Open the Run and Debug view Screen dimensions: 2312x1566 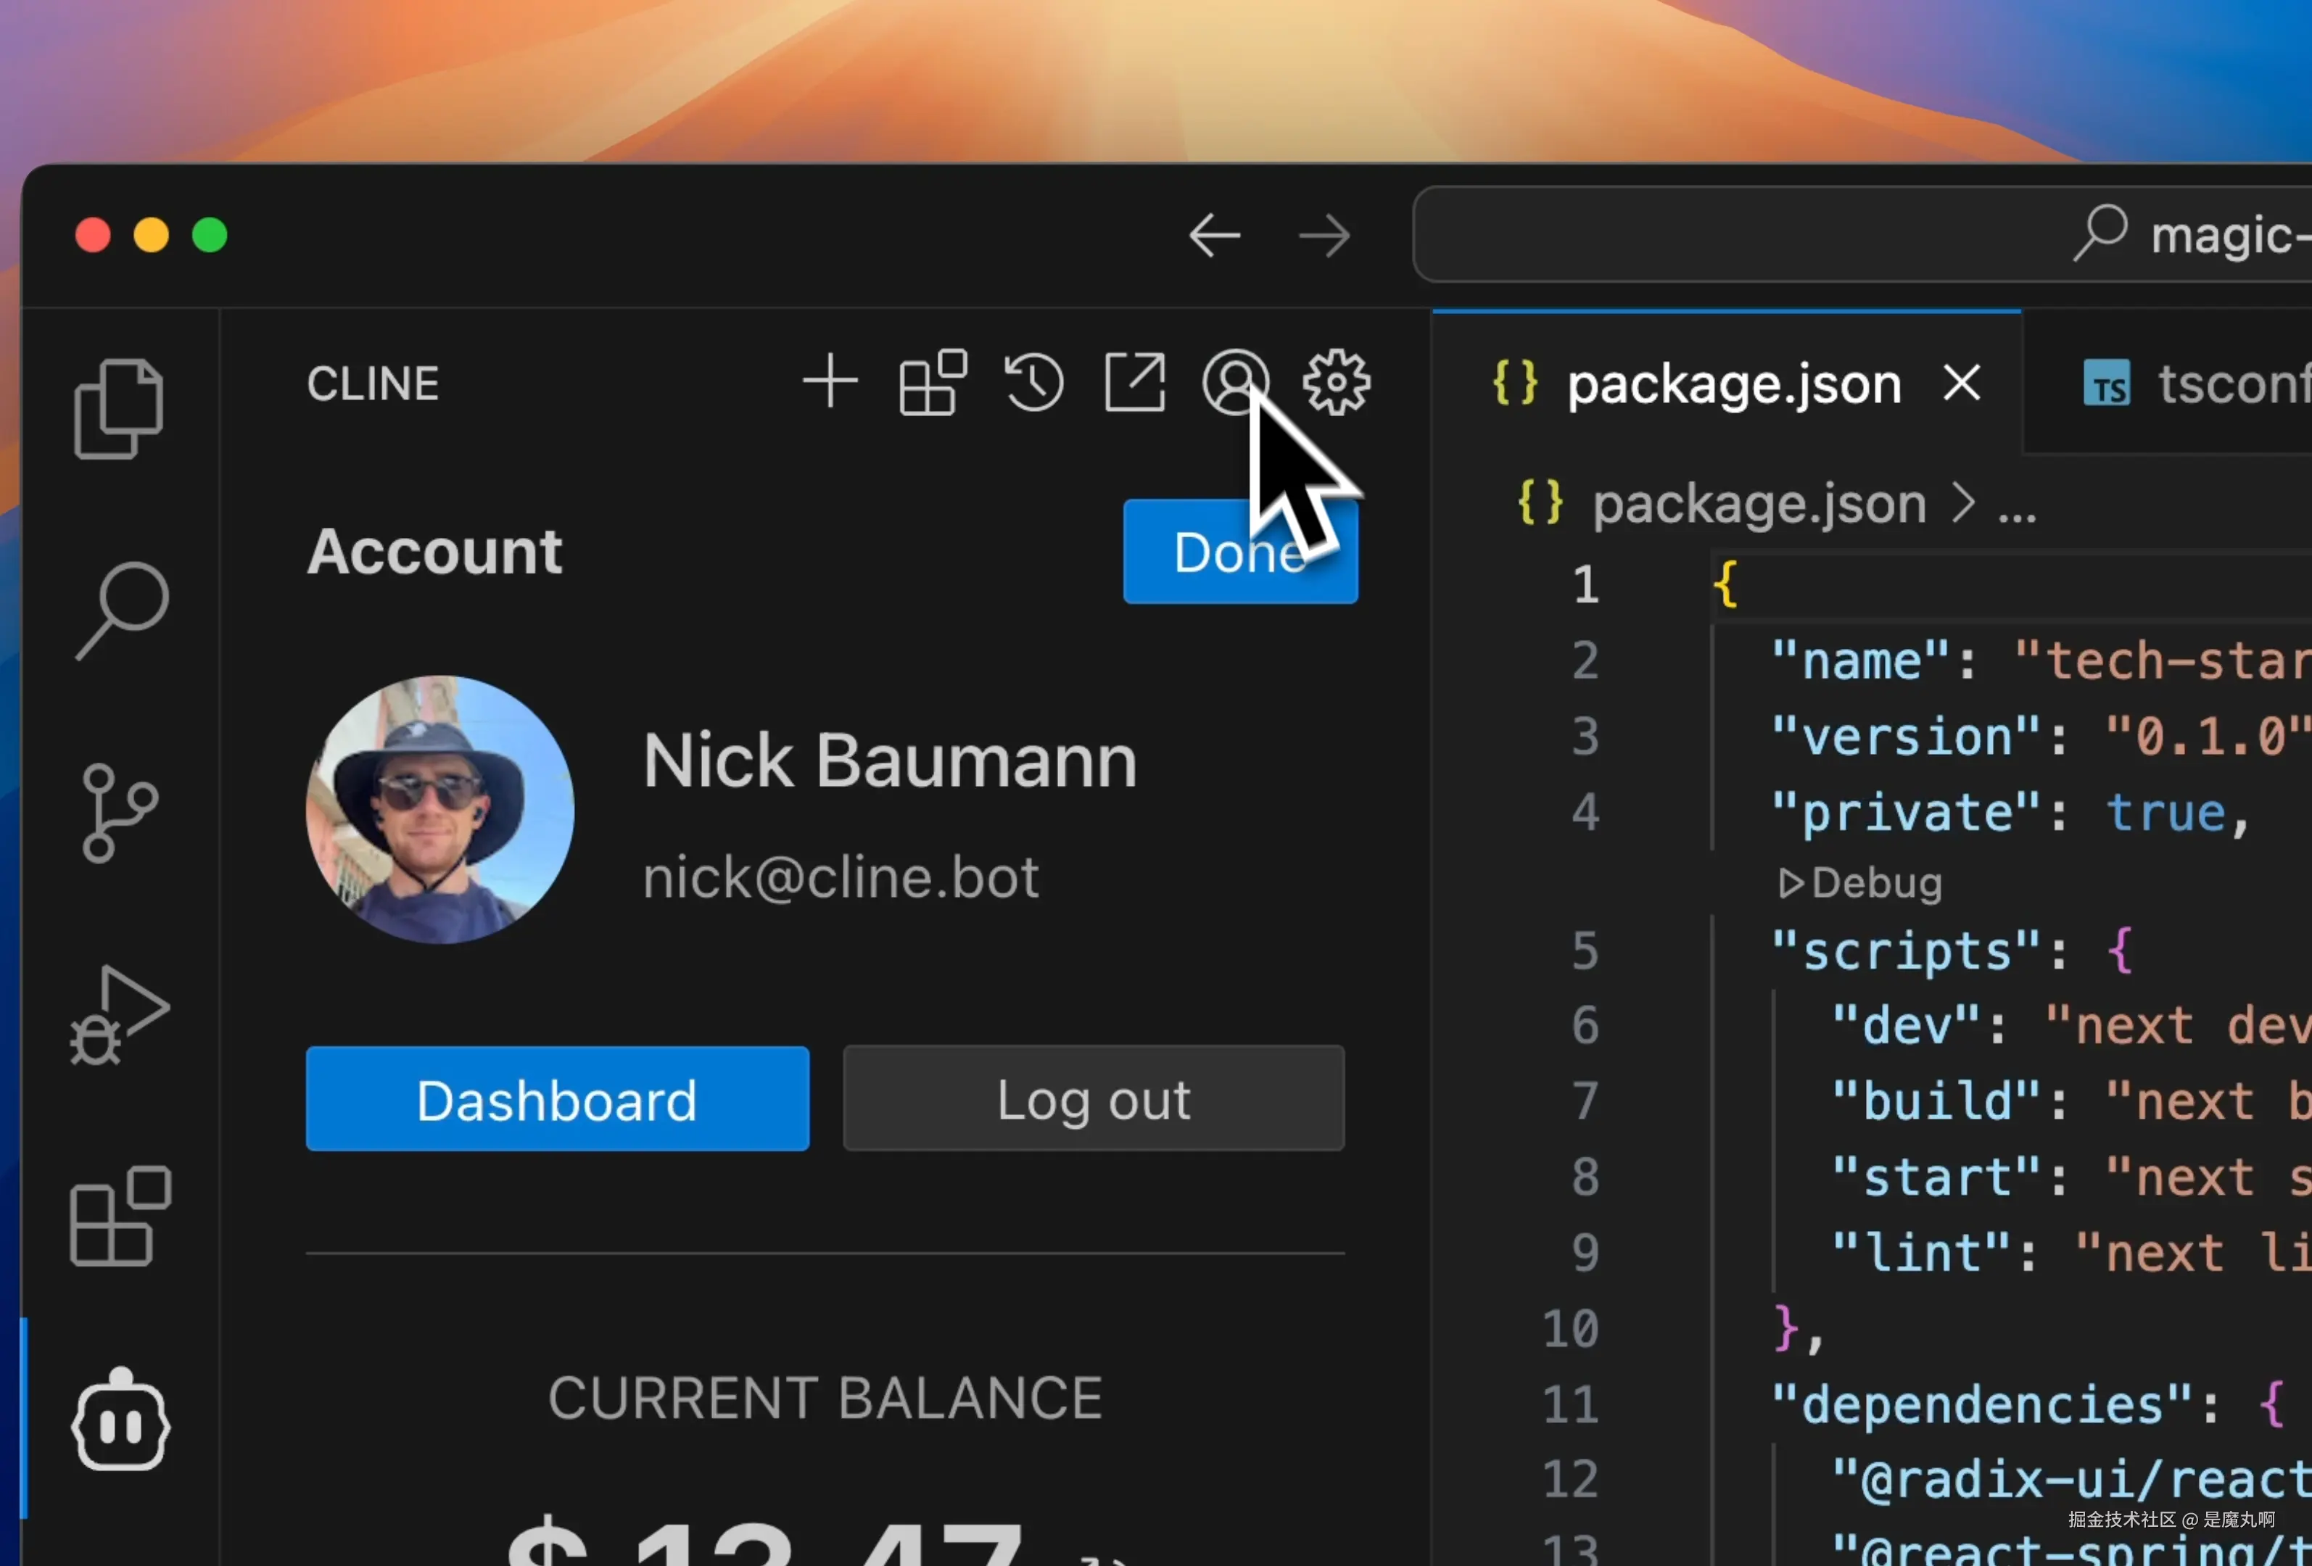[x=120, y=1015]
